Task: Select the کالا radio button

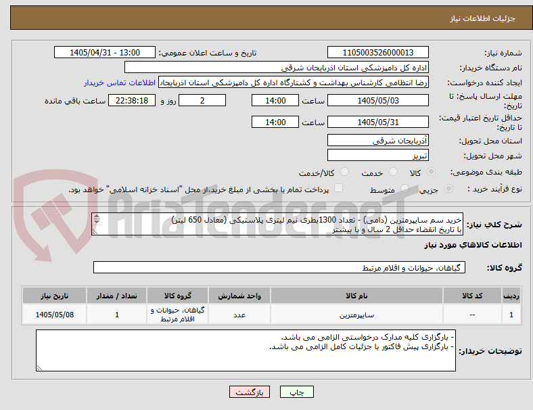Action: point(431,172)
